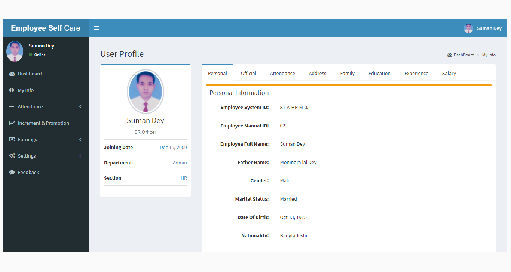
Task: Click the Admin department value
Action: 180,163
